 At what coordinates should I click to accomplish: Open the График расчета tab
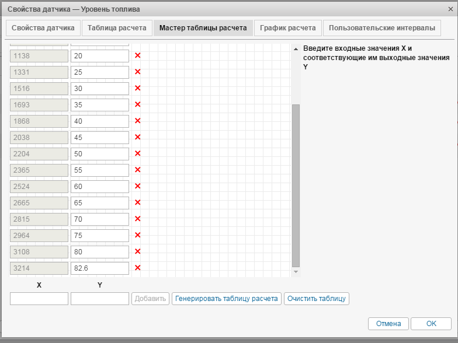(287, 28)
